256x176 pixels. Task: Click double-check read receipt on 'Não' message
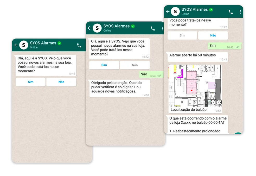pos(159,76)
